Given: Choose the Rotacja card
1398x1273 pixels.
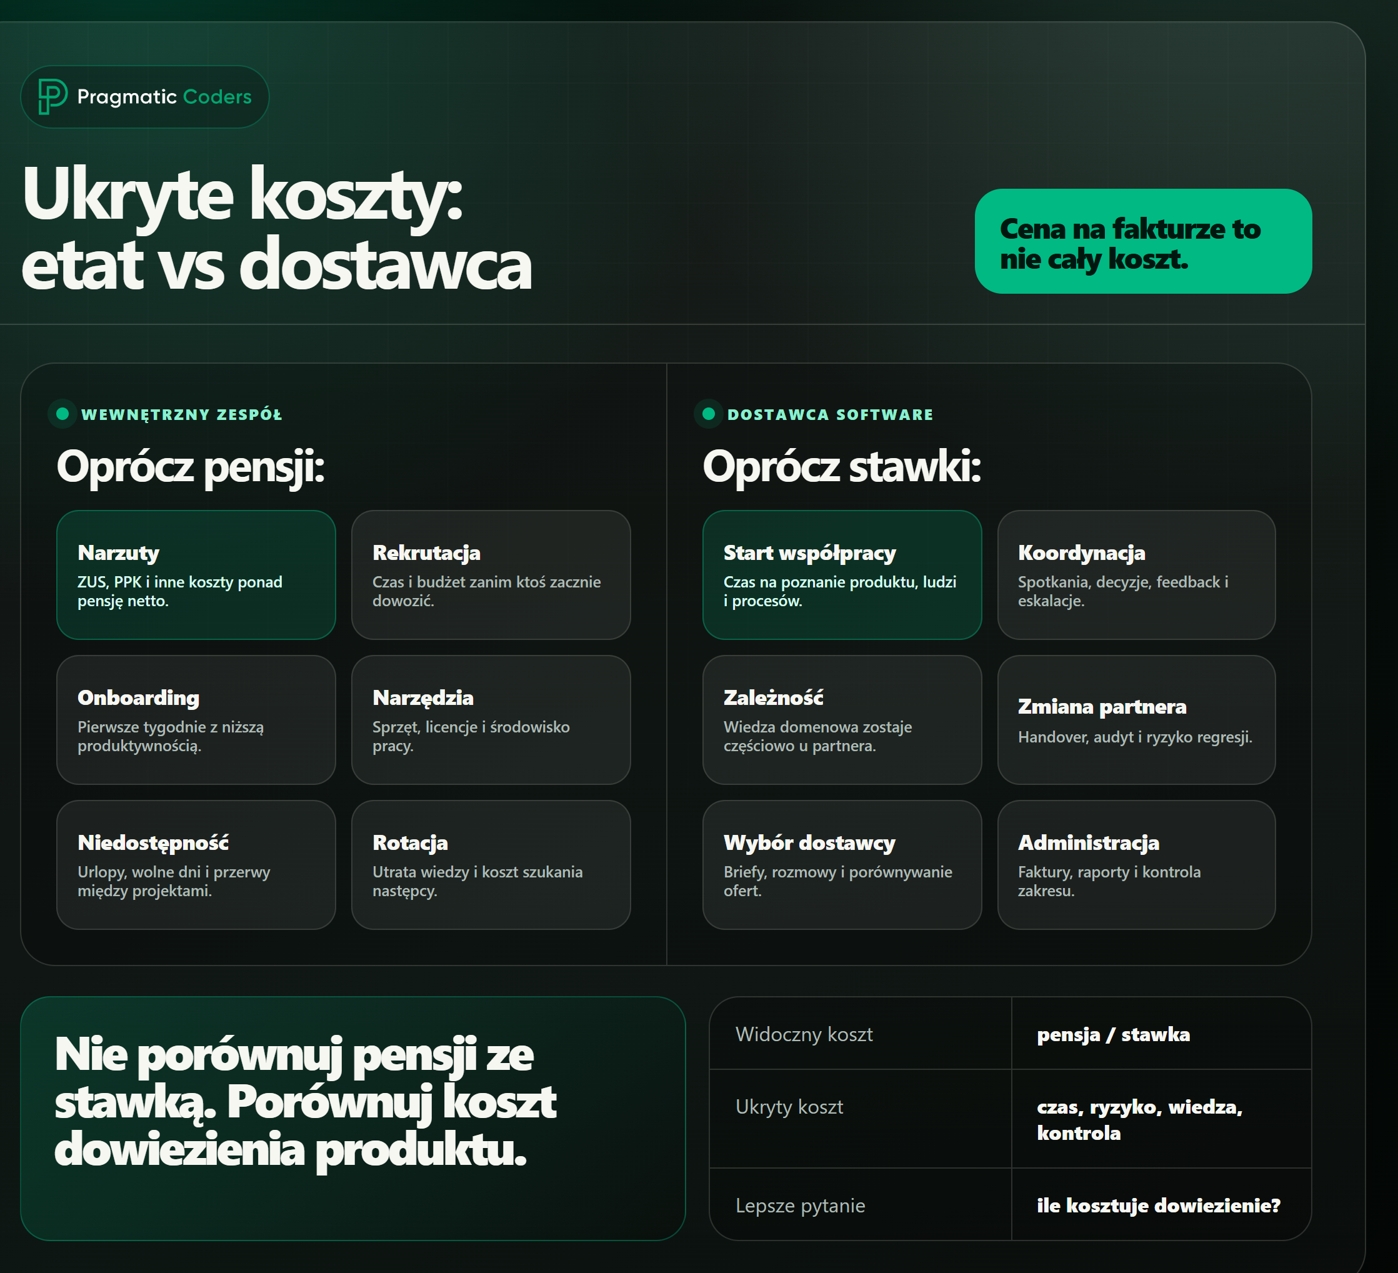Looking at the screenshot, I should point(491,865).
